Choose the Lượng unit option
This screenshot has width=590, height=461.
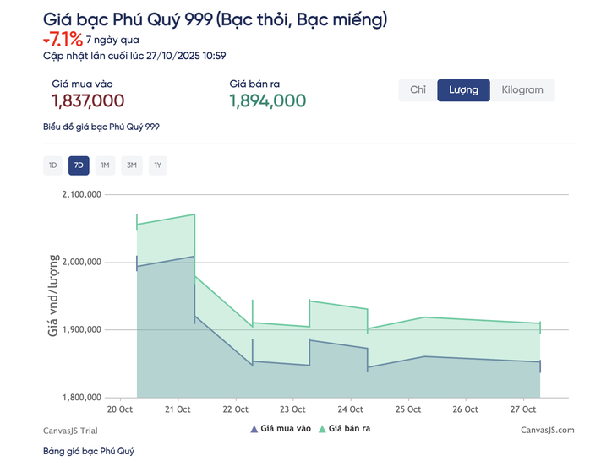click(463, 90)
